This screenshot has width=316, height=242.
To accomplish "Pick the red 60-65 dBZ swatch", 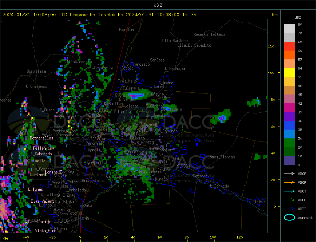I will tap(289, 46).
